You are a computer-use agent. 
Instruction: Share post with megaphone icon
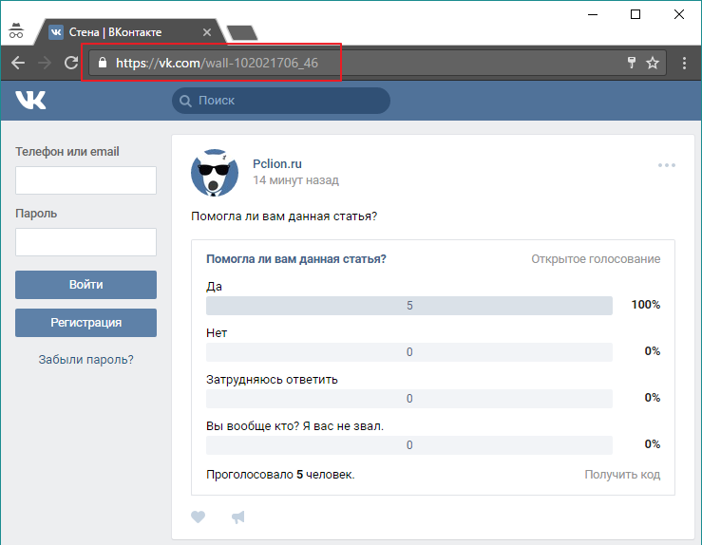click(238, 517)
